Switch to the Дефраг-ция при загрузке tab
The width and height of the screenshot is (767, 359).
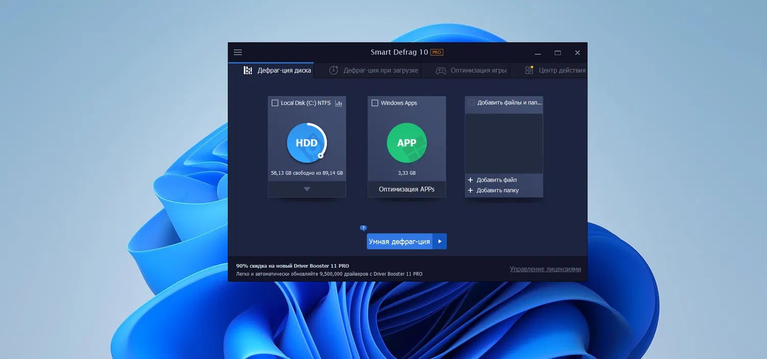pos(373,70)
